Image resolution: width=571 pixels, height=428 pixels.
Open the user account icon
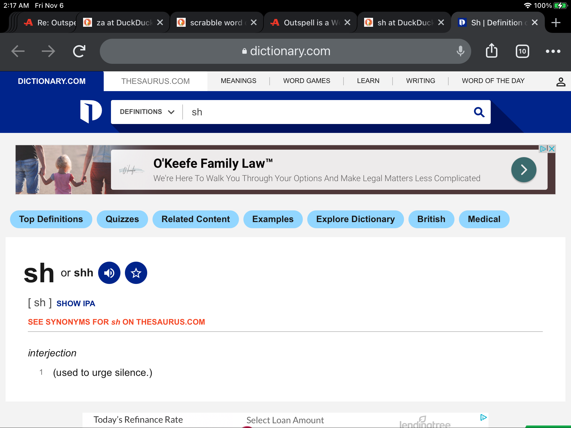561,82
